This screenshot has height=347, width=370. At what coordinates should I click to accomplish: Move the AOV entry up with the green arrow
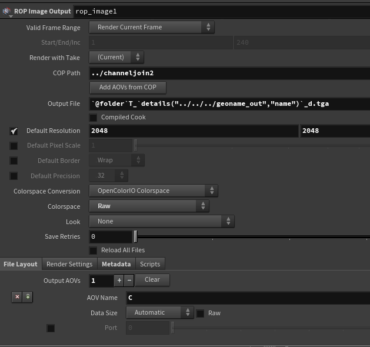pos(28,297)
